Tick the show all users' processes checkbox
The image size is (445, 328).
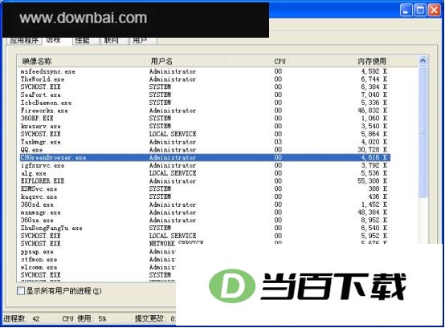21,291
